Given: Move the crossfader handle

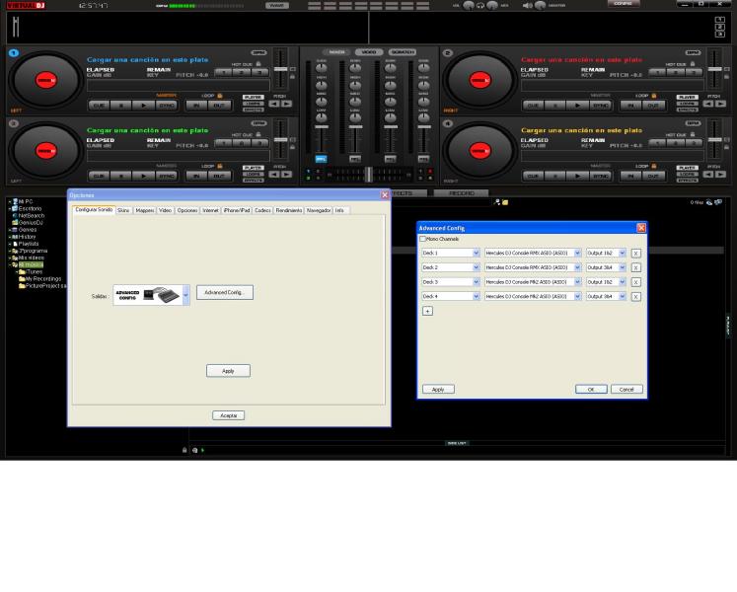Looking at the screenshot, I should click(x=369, y=174).
